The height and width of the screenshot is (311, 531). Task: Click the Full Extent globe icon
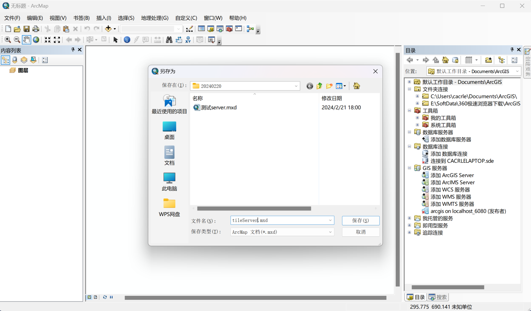point(36,40)
